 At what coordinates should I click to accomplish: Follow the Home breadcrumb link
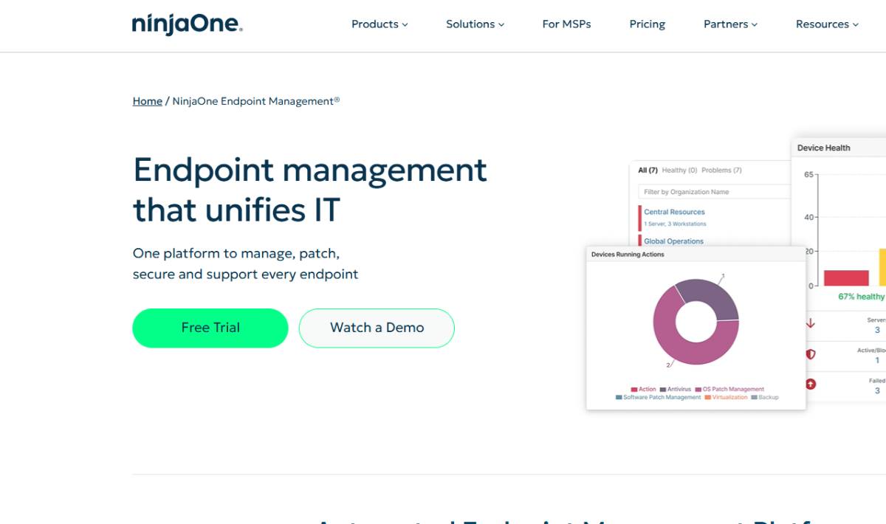click(148, 101)
